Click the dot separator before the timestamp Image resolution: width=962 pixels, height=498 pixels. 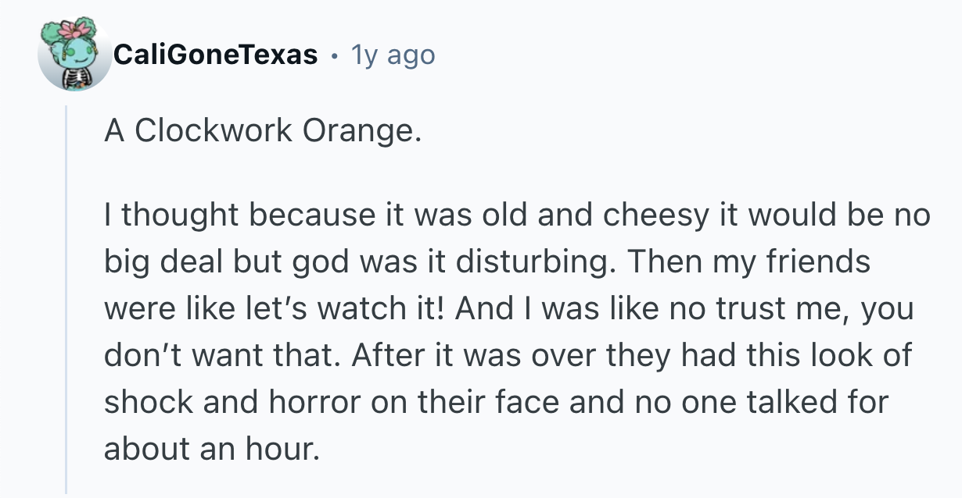click(335, 55)
